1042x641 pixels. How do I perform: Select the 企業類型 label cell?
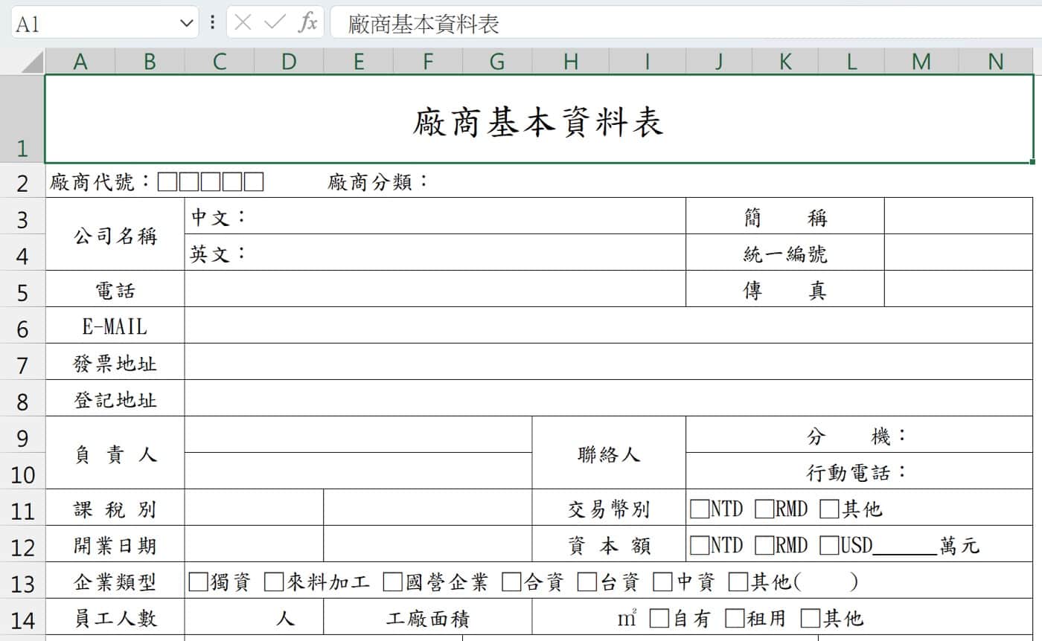coord(115,581)
